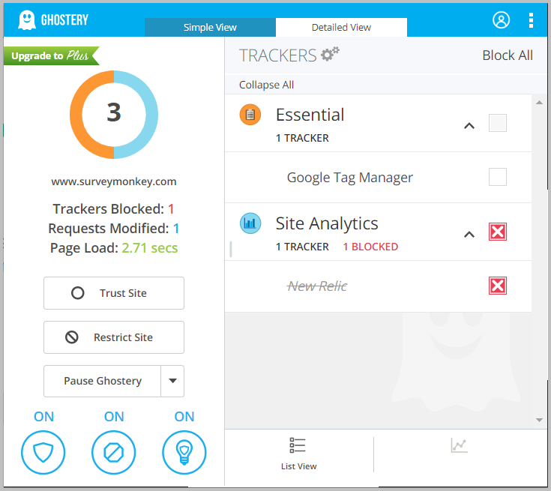The width and height of the screenshot is (551, 491).
Task: Select the Detailed View tab
Action: click(341, 28)
